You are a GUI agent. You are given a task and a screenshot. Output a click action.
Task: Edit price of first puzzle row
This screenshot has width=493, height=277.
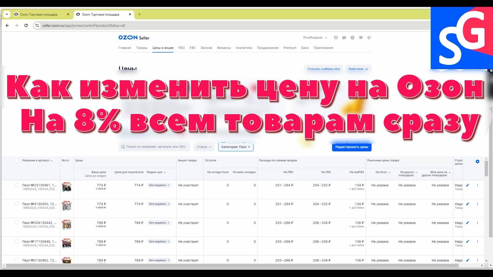click(x=468, y=185)
